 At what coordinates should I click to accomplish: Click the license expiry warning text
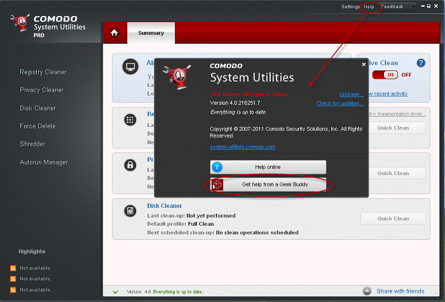[x=249, y=94]
